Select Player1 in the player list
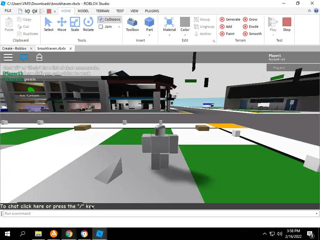Image resolution: width=320 pixels, height=240 pixels. click(x=293, y=68)
